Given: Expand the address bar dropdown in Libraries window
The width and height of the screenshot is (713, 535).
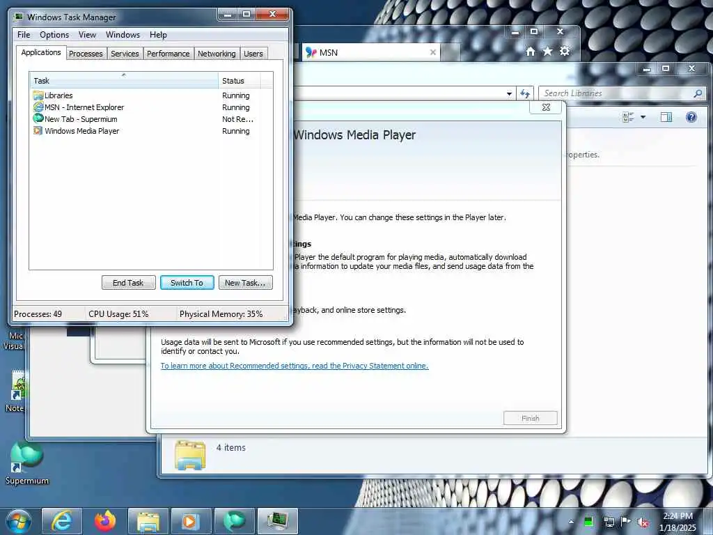Looking at the screenshot, I should pyautogui.click(x=509, y=94).
